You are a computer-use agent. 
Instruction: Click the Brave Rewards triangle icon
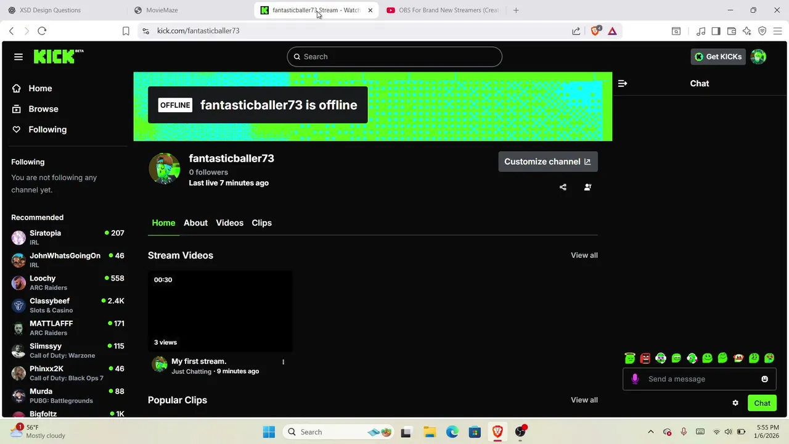tap(612, 31)
